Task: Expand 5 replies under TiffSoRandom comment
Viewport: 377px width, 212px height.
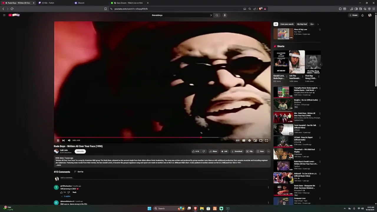Action: 66,196
